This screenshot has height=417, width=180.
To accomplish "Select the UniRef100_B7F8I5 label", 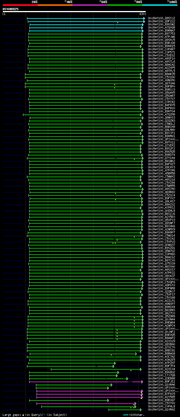I will coord(161,394).
